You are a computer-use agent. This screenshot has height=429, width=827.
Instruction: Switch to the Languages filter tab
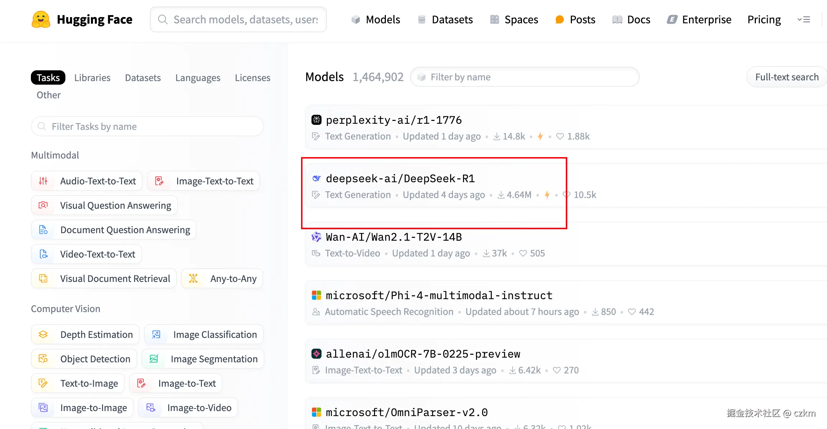(198, 77)
